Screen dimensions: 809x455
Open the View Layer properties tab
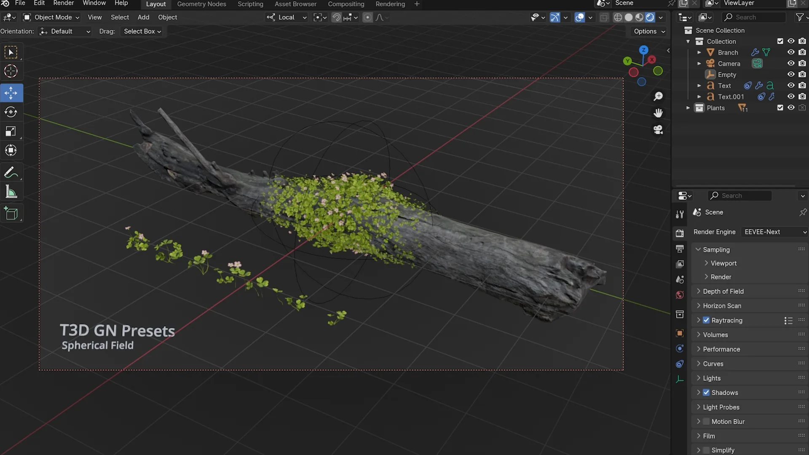[680, 264]
